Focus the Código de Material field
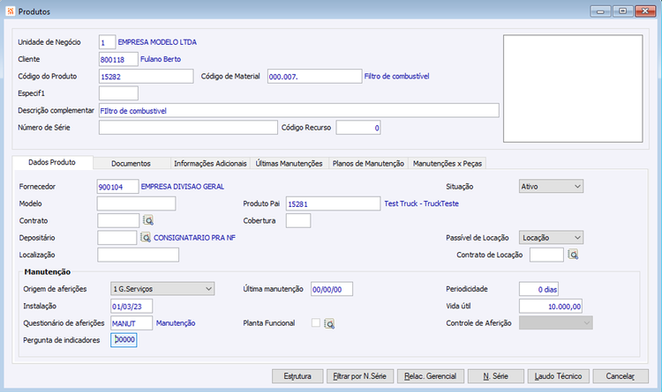 tap(314, 77)
